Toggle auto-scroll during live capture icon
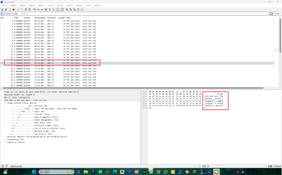 click(x=57, y=9)
